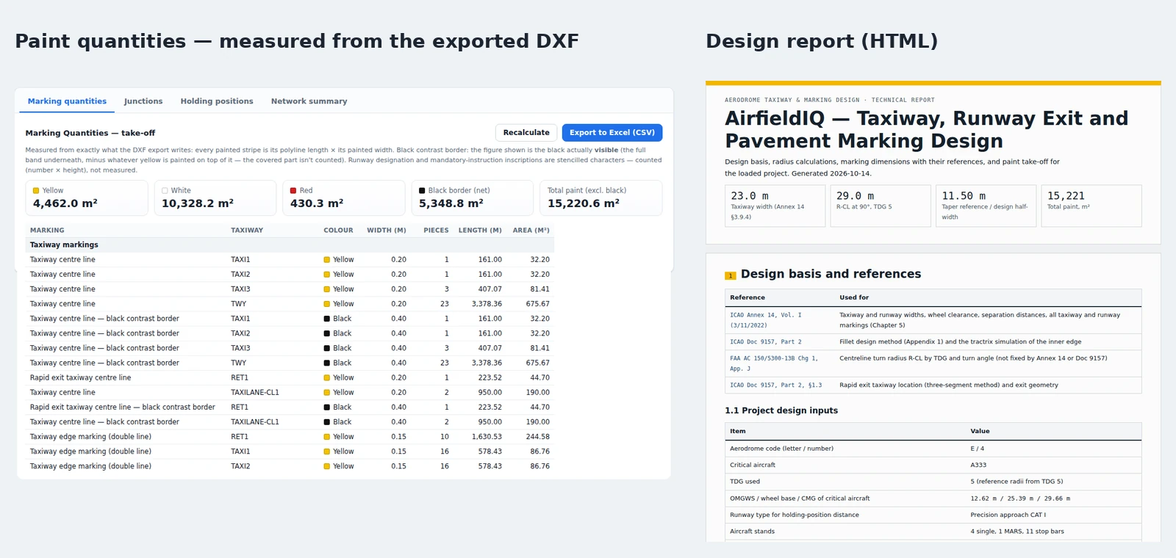Click the MARKING column header
1176x558 pixels.
(x=47, y=231)
